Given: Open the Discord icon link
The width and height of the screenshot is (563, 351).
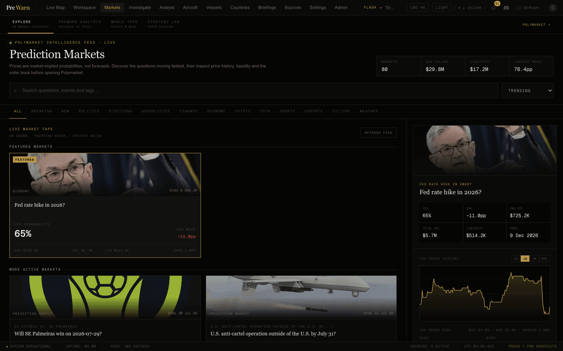Looking at the screenshot, I should point(506,7).
